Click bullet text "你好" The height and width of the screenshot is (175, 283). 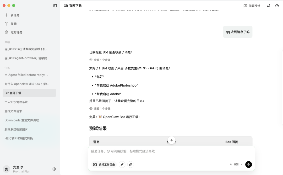tap(100, 77)
